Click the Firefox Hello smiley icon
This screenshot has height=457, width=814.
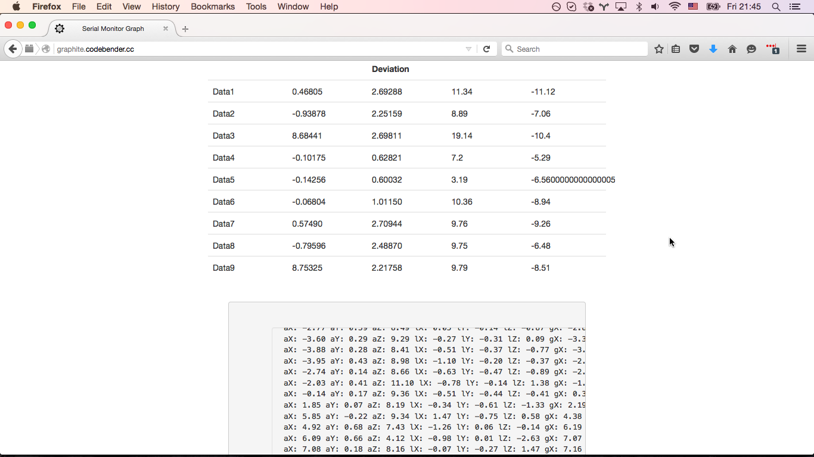pos(751,49)
